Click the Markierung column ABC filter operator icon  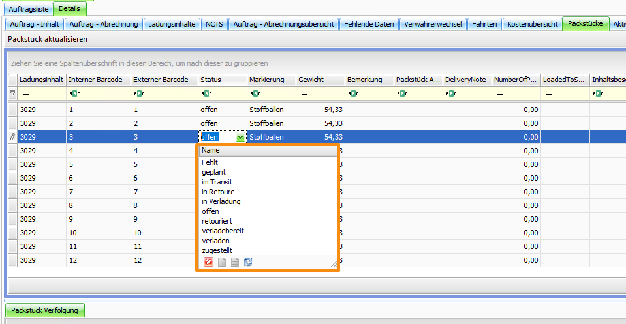(x=253, y=94)
